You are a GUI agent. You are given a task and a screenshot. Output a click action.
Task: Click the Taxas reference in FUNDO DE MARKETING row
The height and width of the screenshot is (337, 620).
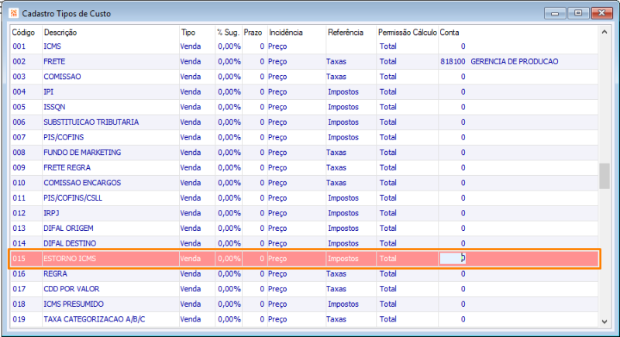tap(336, 153)
